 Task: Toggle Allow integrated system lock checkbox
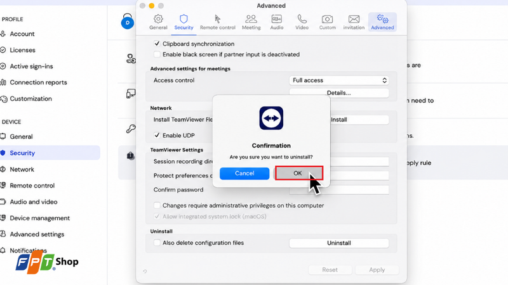click(157, 216)
